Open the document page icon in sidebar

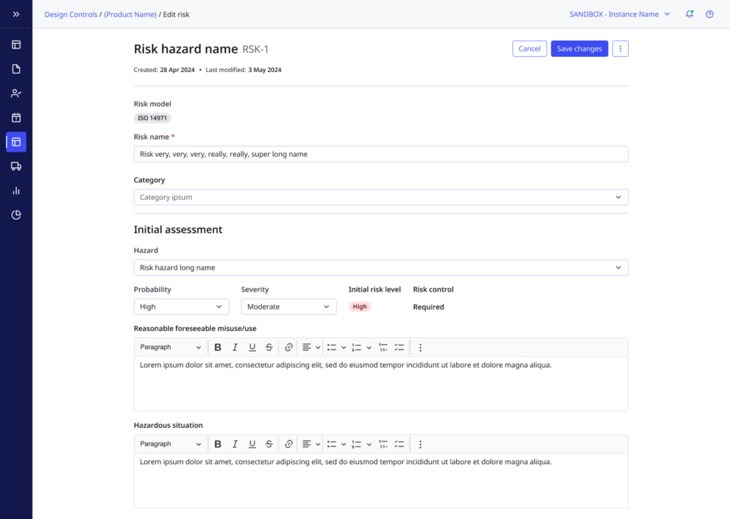[x=16, y=69]
